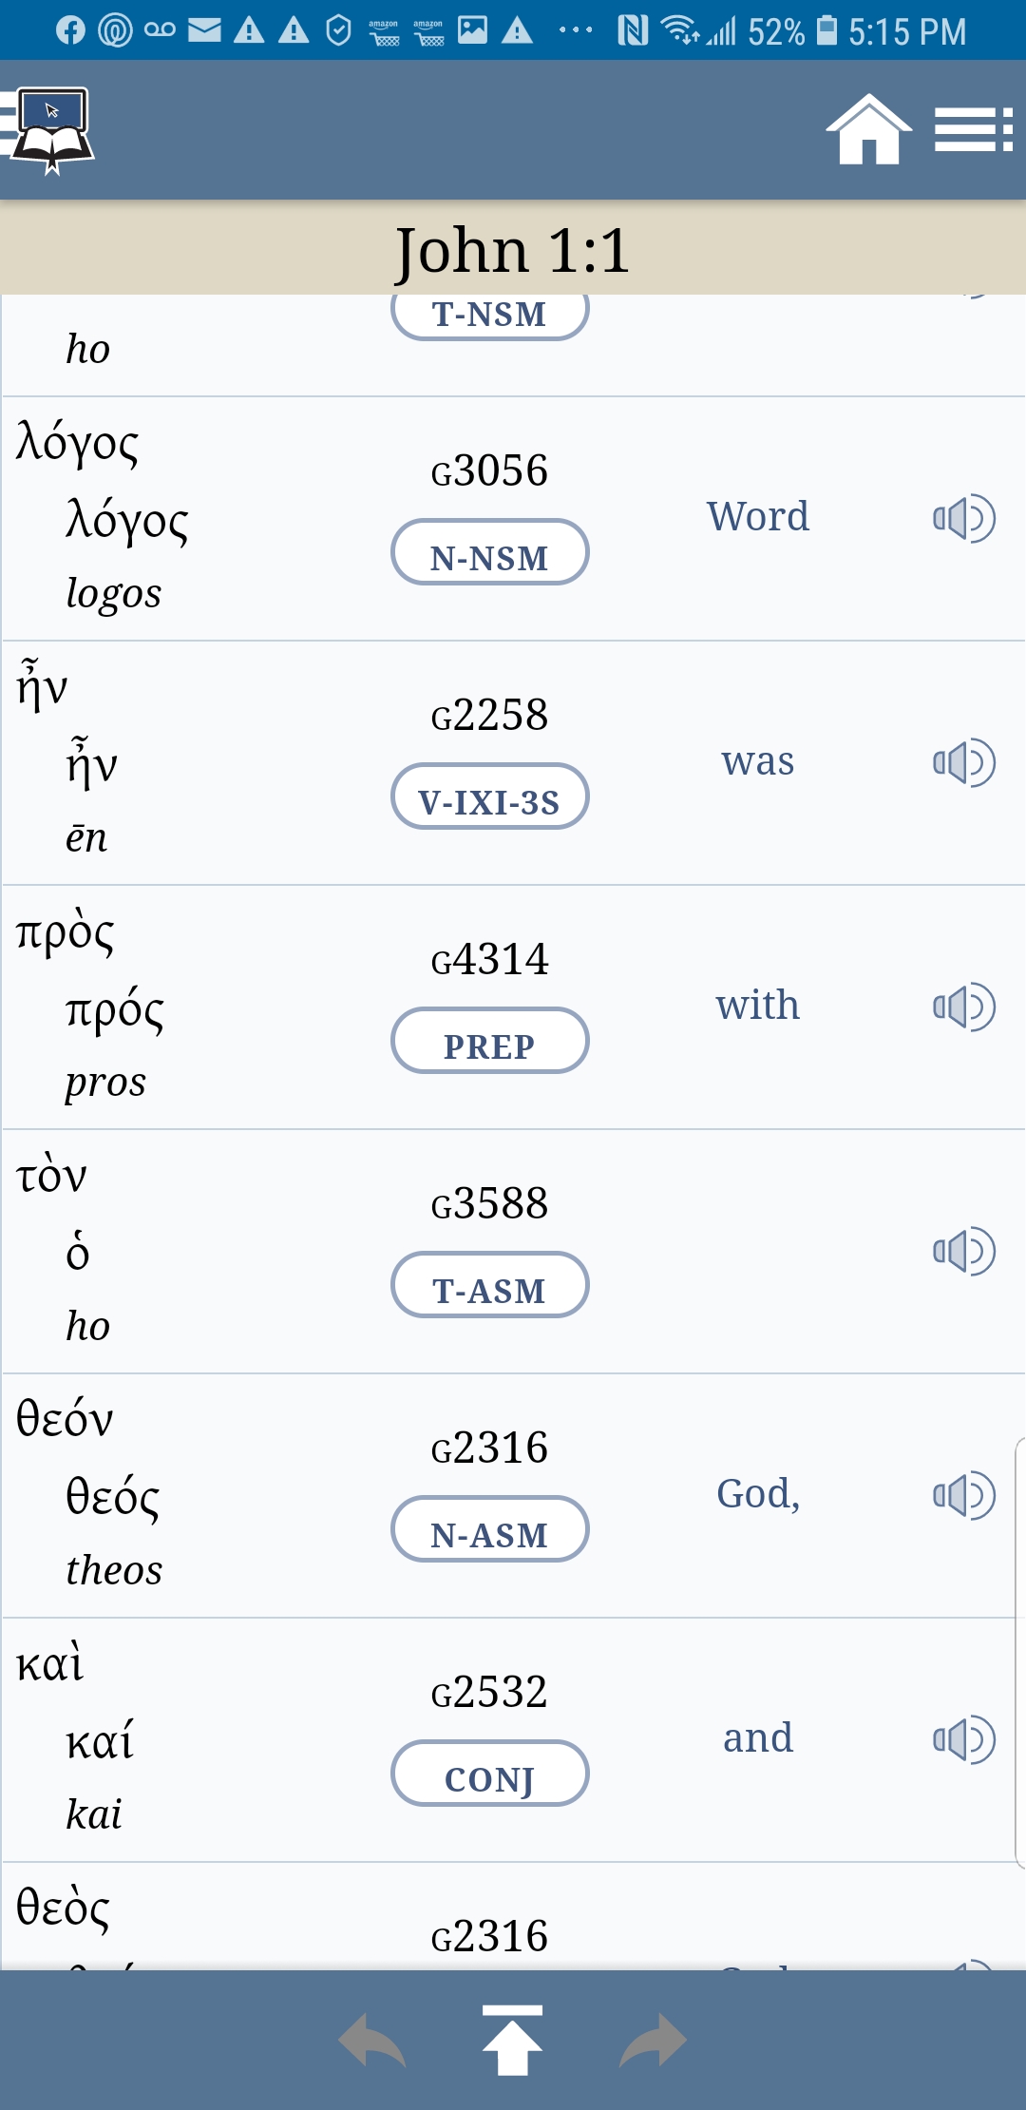Tap the PREP parsing tag

coord(489,1042)
